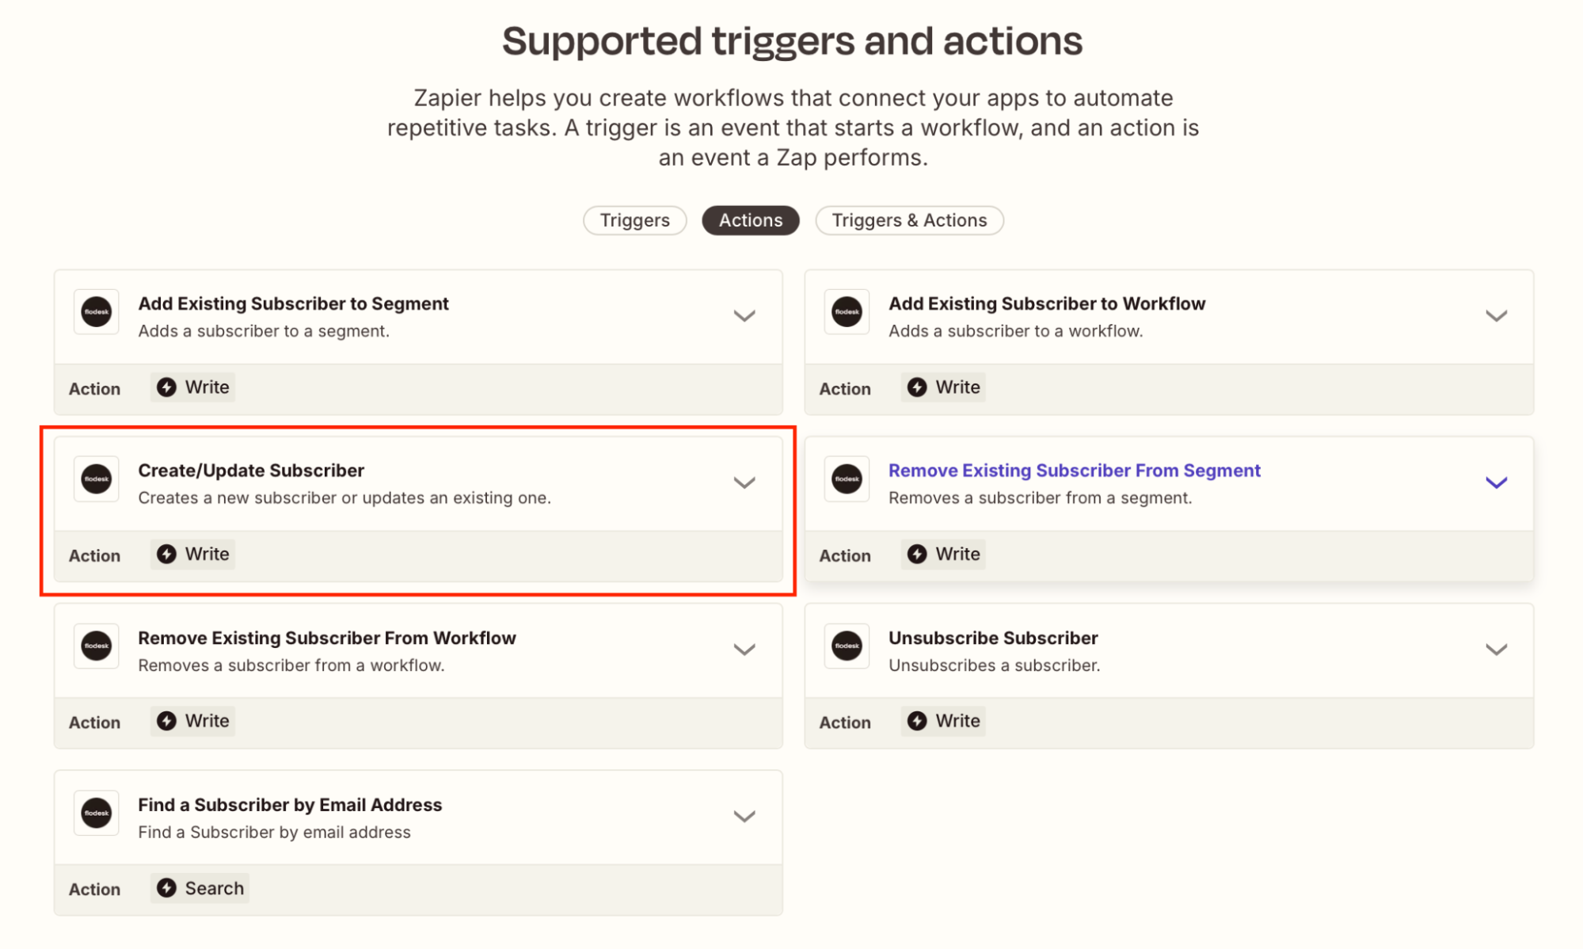Expand the Unsubscribe Subscriber details chevron
Viewport: 1583px width, 949px height.
(1495, 650)
